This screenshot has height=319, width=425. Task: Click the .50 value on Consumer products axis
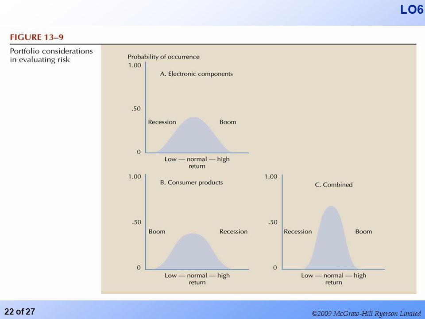point(137,222)
